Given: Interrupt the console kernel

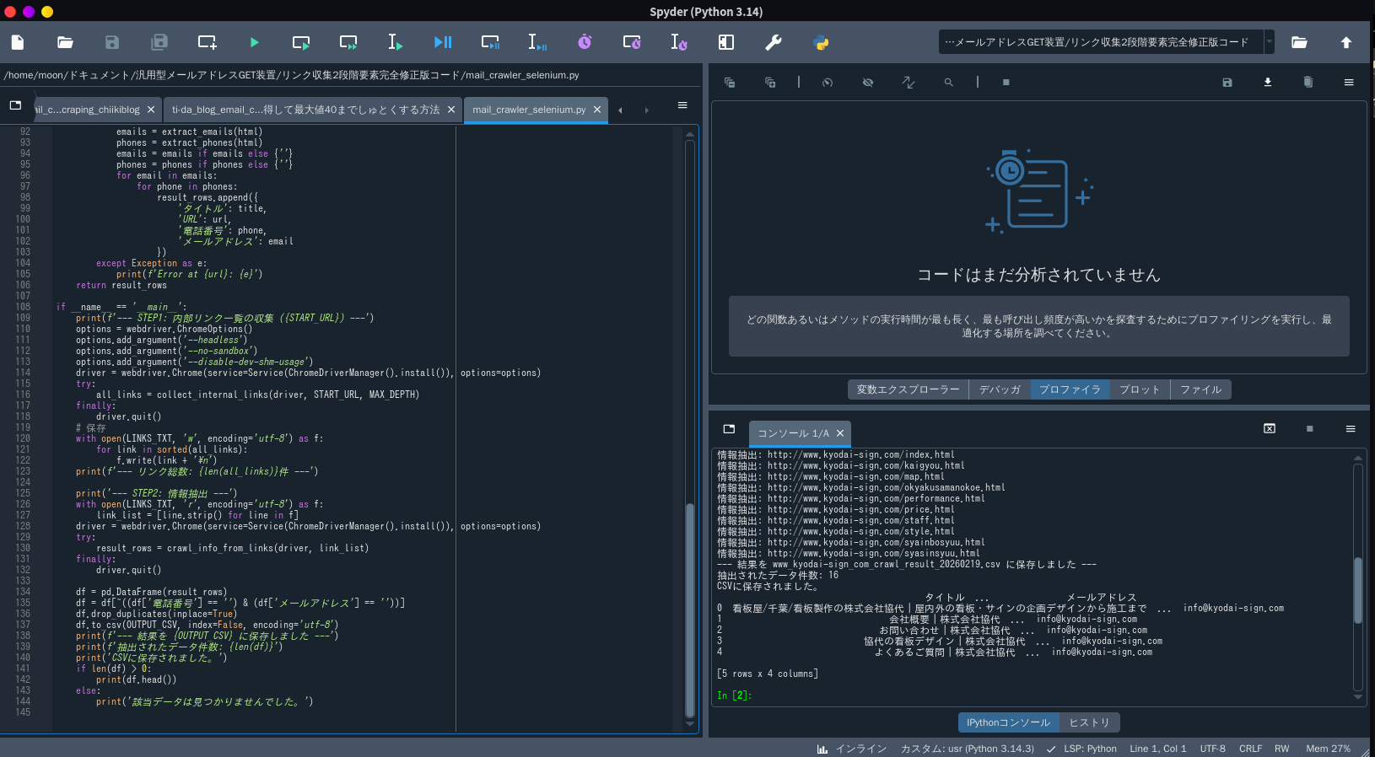Looking at the screenshot, I should (1310, 429).
